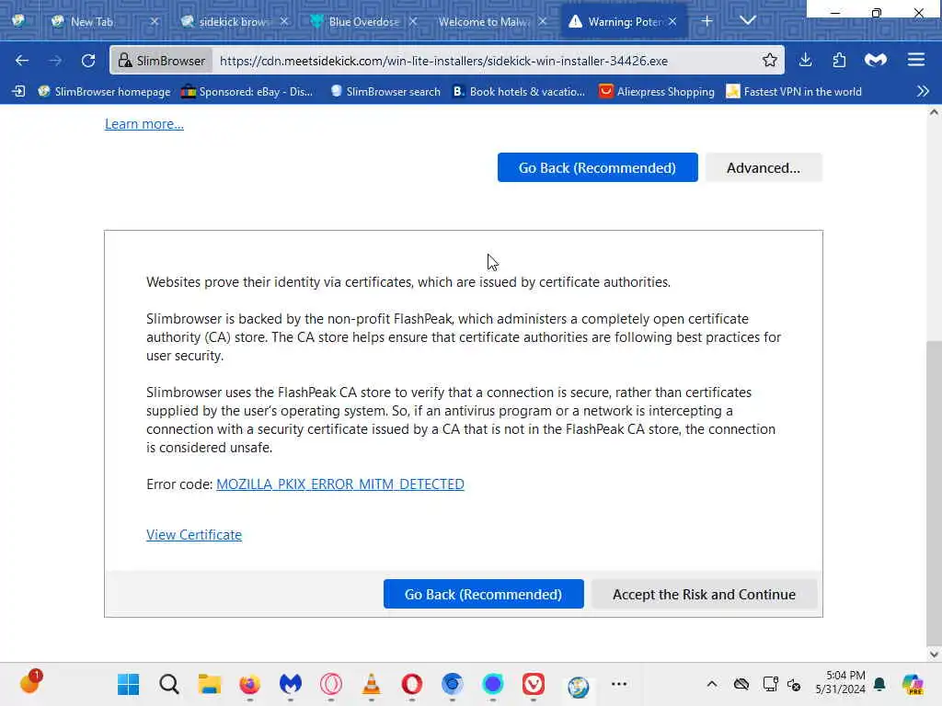
Task: Open the notification bell in taskbar
Action: coord(879,684)
